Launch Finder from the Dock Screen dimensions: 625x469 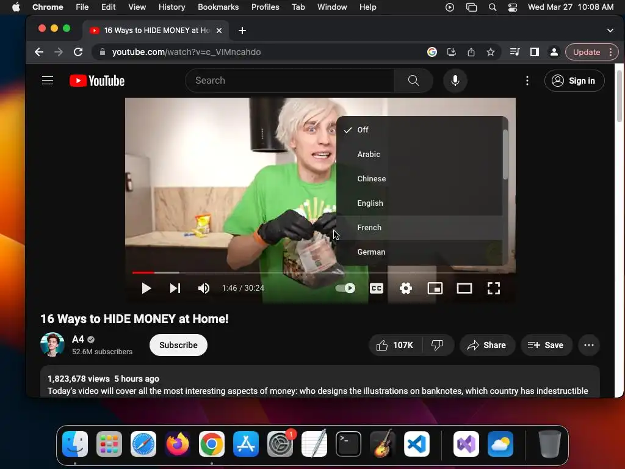[x=75, y=444]
